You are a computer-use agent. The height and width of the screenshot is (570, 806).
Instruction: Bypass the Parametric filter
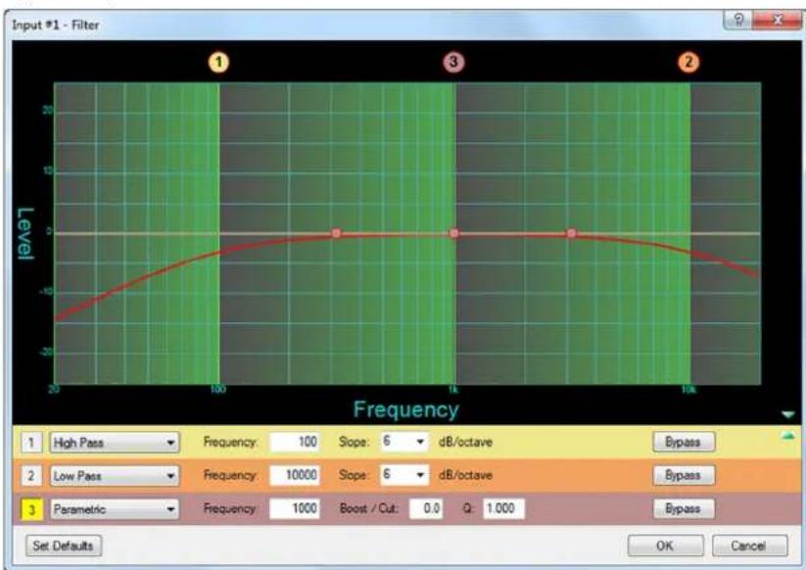click(684, 509)
